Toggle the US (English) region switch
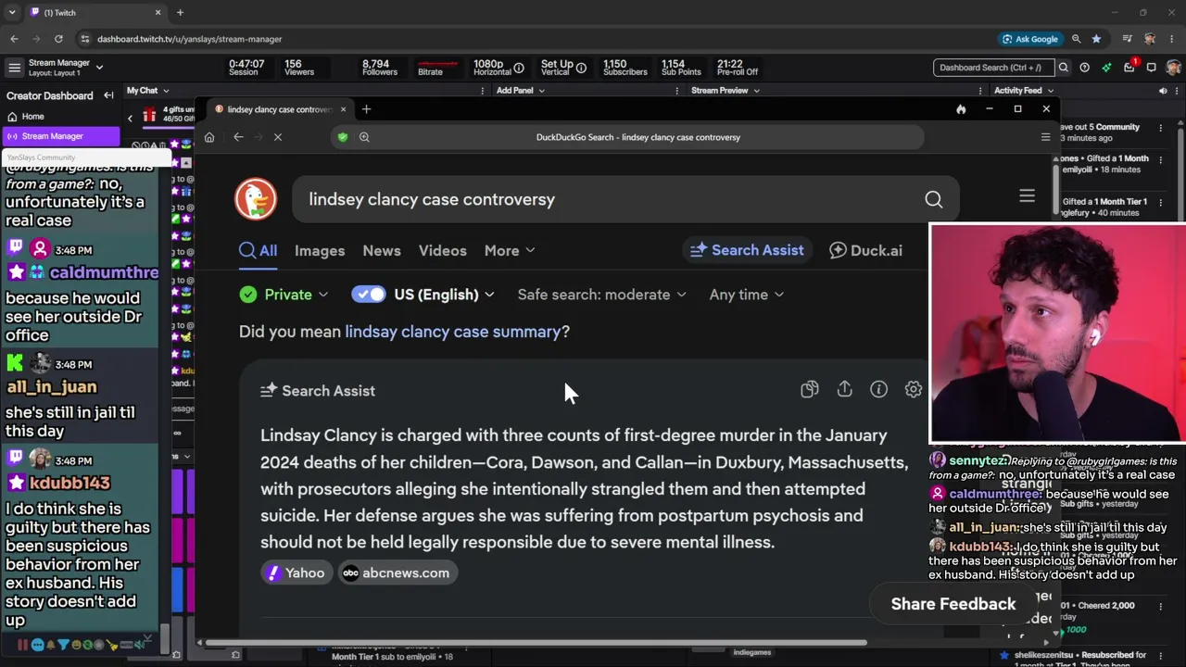Screen dimensions: 1186x667 (x=369, y=295)
